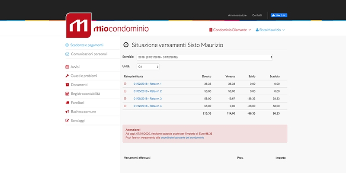Click the Saldo value -38,33

[252, 99]
